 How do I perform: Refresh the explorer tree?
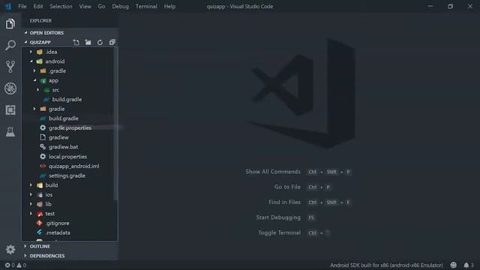[100, 42]
